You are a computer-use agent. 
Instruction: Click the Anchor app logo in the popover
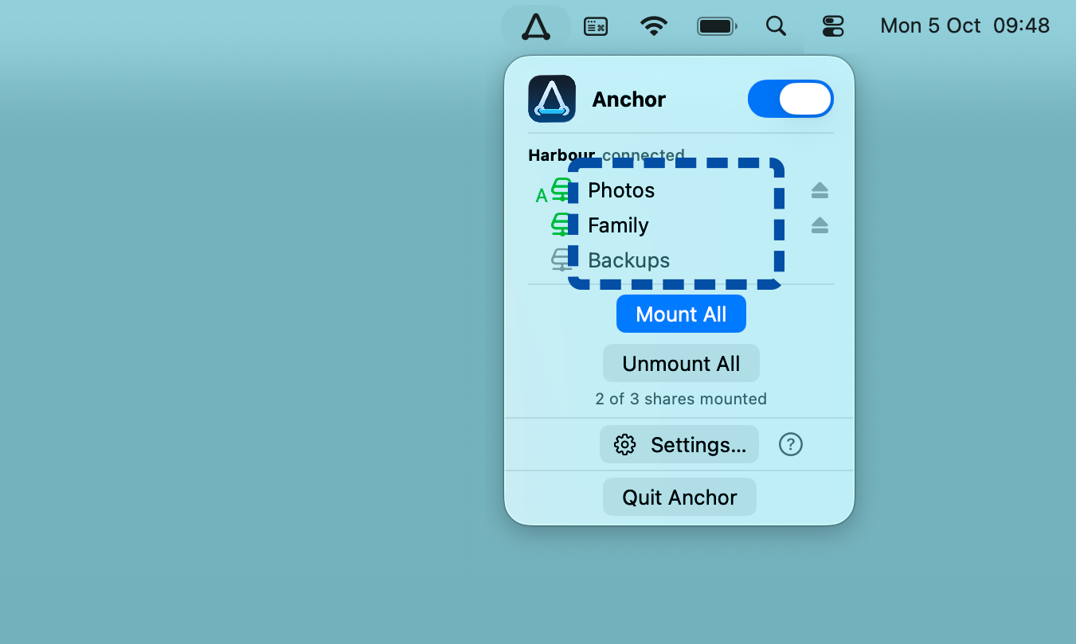pos(552,99)
